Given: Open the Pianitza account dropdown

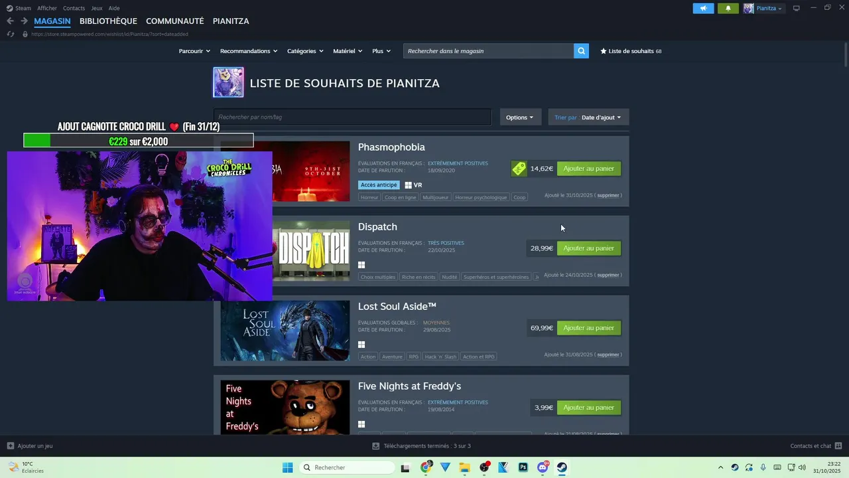Looking at the screenshot, I should 763,8.
